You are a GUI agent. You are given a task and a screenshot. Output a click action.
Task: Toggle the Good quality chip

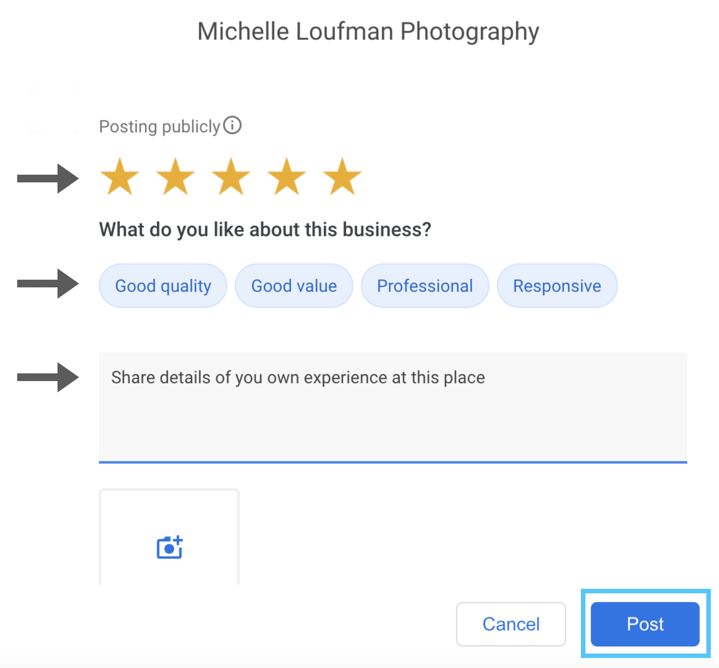(163, 286)
